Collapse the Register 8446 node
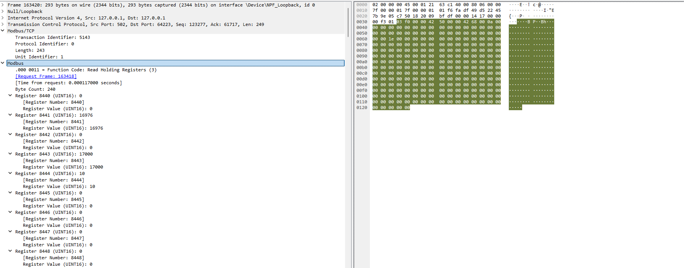Viewport: 684px width, 268px height. click(x=10, y=212)
